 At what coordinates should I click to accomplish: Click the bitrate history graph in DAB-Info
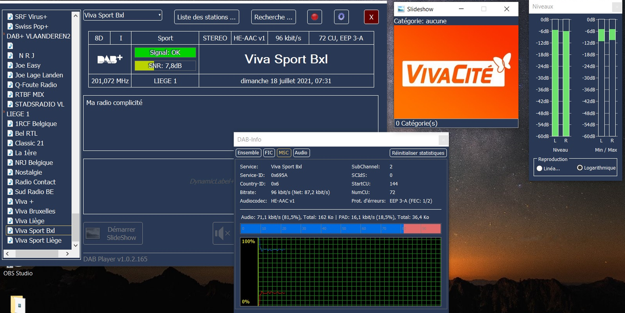[x=340, y=272]
